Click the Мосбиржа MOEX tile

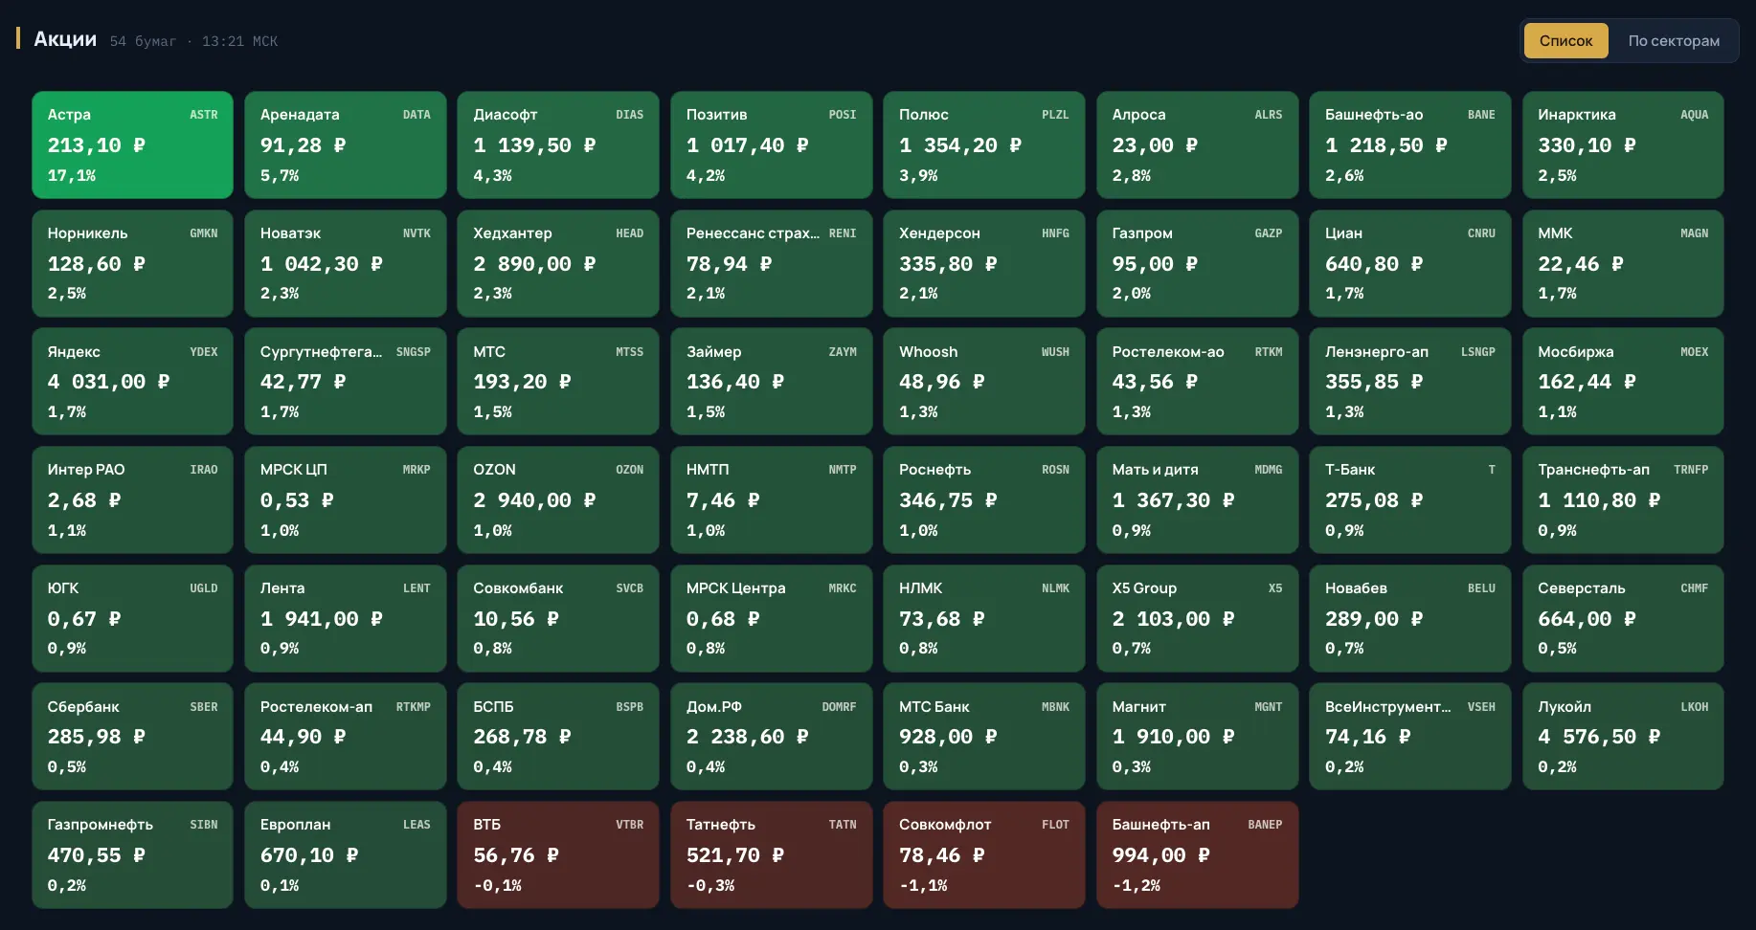(x=1623, y=382)
